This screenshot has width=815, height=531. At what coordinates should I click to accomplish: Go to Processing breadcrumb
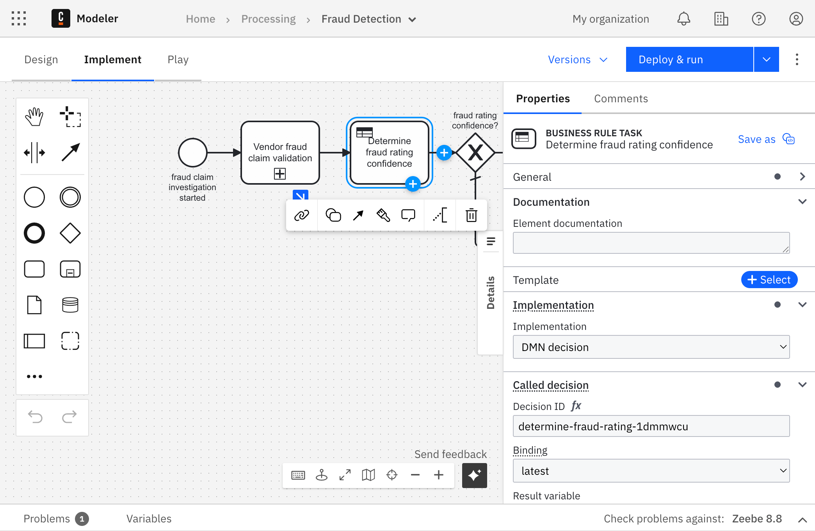[x=269, y=19]
